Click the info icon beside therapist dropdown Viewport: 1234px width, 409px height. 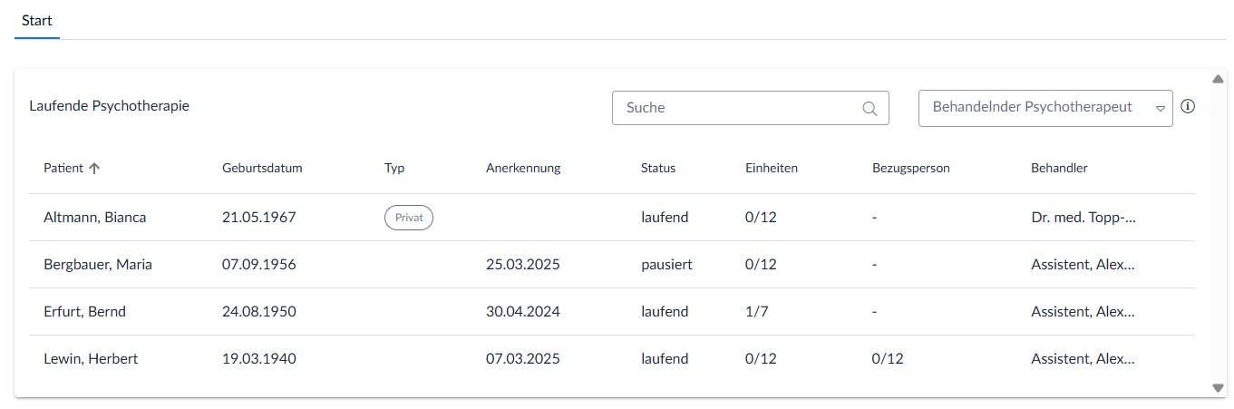1188,106
